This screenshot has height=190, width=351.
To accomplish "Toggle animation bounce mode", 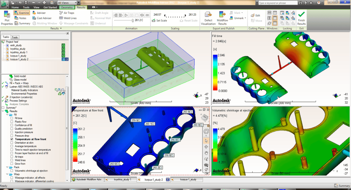I will (x=147, y=15).
